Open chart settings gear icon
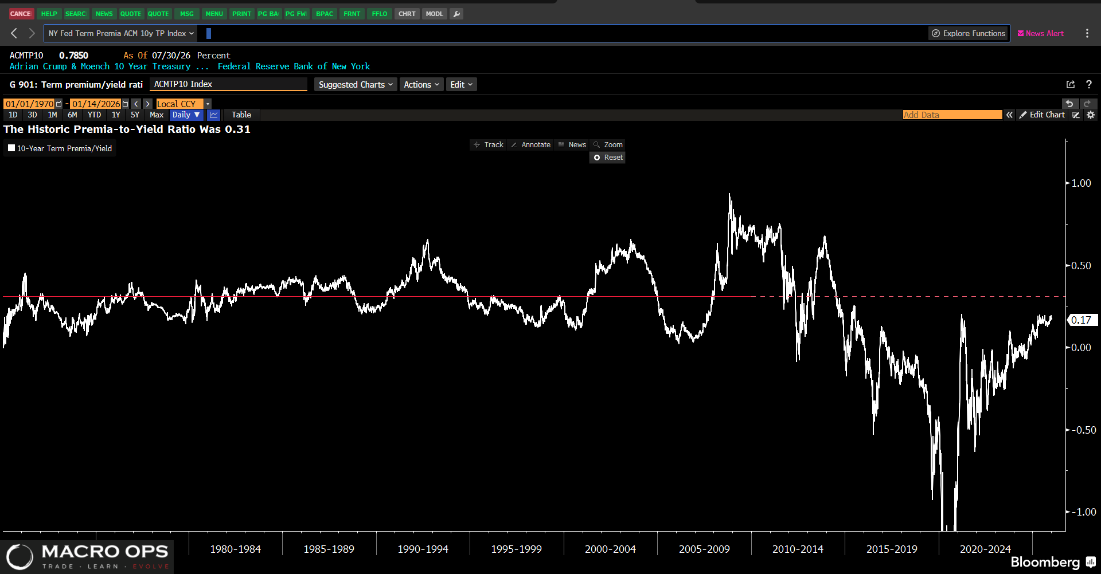 (1091, 115)
